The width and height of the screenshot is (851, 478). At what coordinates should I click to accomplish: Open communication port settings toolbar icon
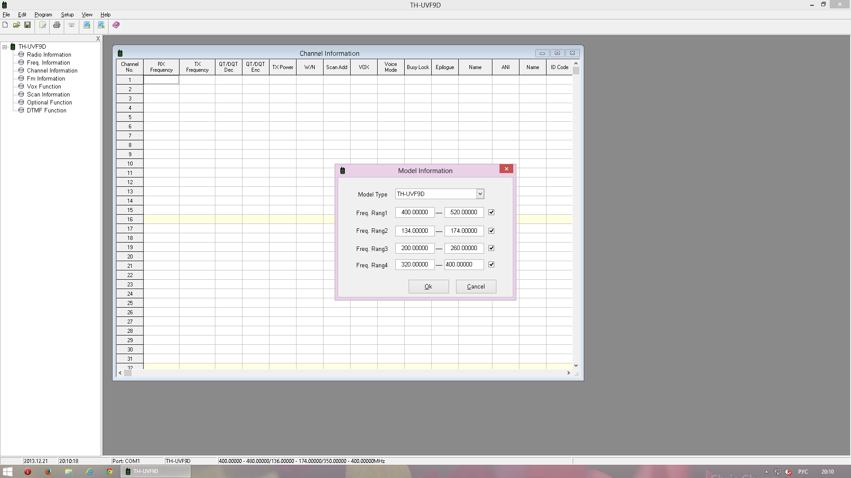[x=71, y=25]
